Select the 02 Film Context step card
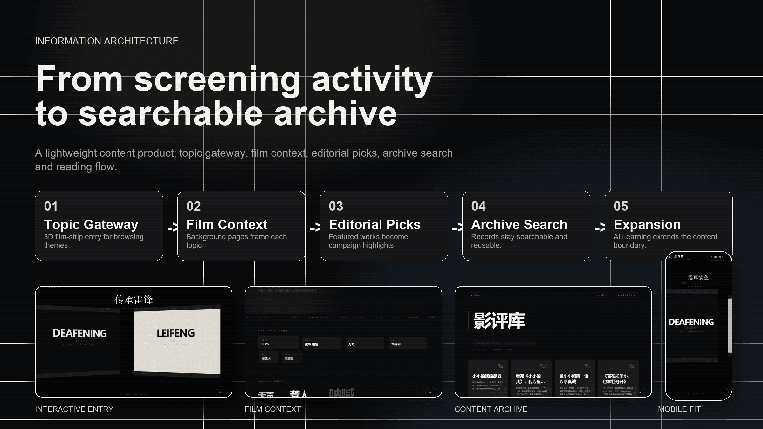763x429 pixels. (241, 226)
